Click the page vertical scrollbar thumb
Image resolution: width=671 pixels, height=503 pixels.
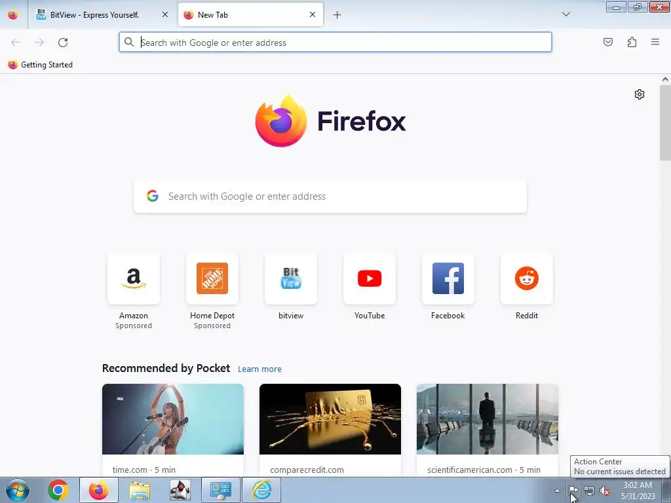[665, 122]
